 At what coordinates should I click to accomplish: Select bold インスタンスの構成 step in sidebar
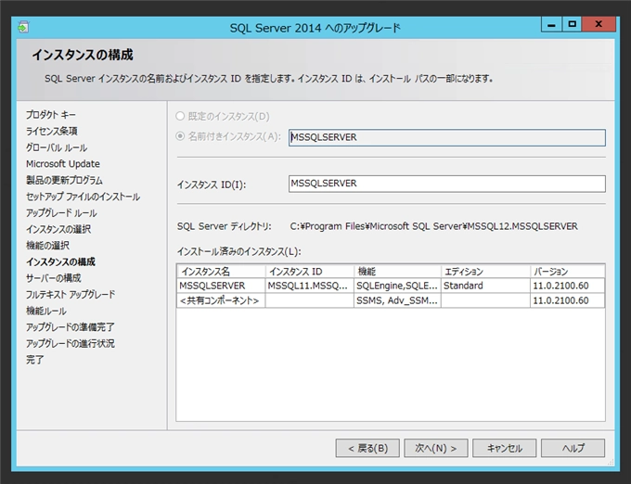click(x=60, y=261)
